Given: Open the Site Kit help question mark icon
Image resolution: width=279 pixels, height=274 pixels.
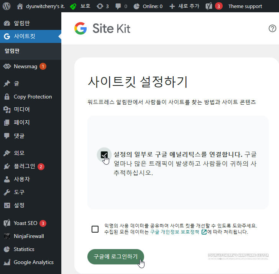Looking at the screenshot, I should [x=272, y=28].
